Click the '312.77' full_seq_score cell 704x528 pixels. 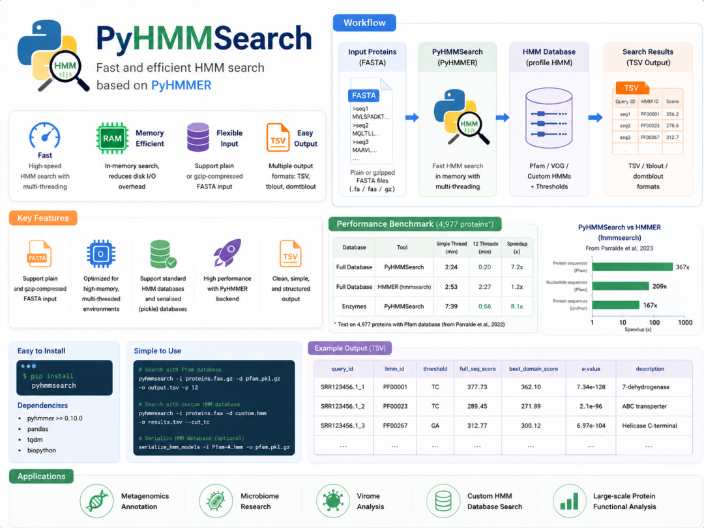(x=477, y=425)
